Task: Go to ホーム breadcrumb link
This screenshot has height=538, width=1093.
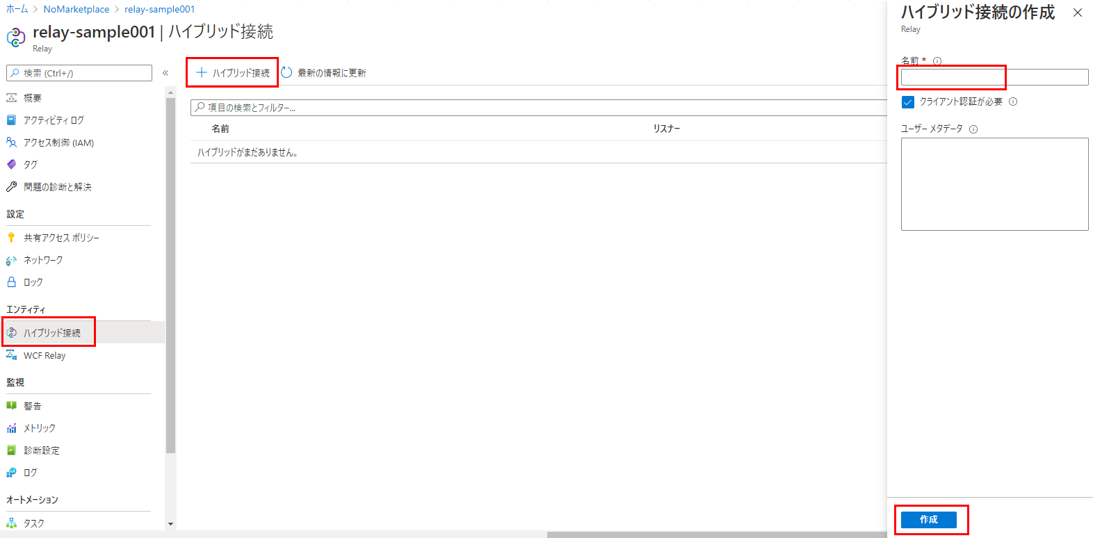Action: 17,9
